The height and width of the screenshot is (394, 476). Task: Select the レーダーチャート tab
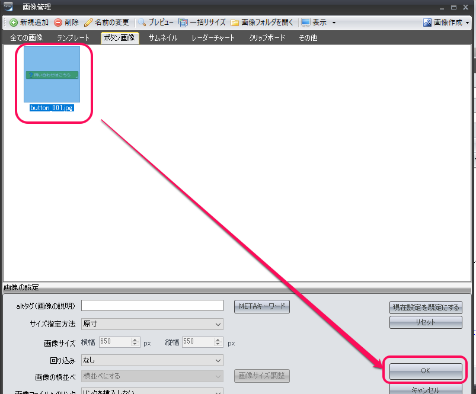213,38
